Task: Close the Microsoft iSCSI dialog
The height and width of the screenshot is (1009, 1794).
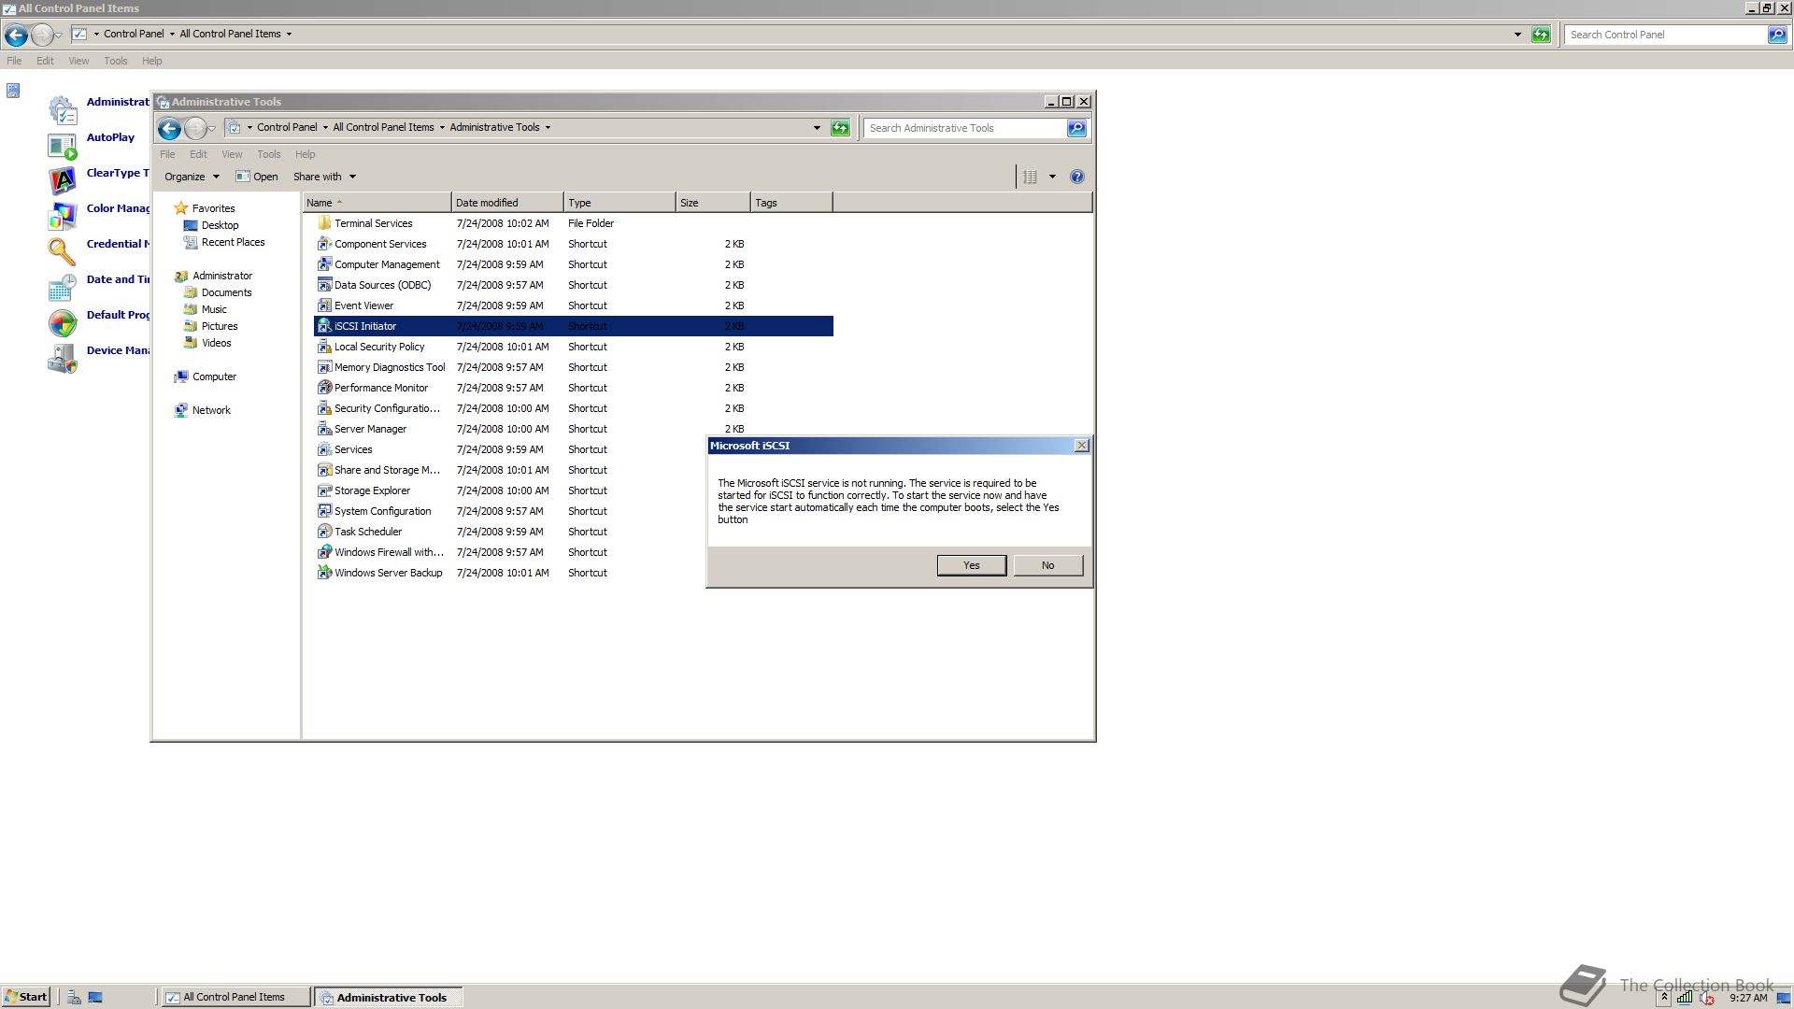Action: pyautogui.click(x=1082, y=446)
